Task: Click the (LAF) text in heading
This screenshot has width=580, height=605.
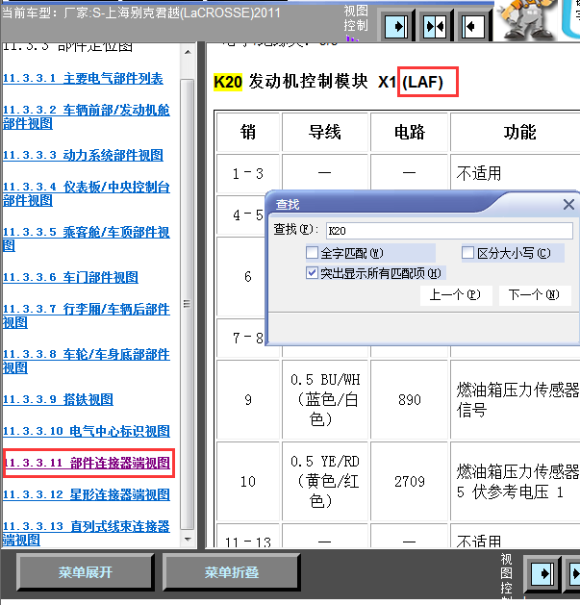Action: pos(422,82)
